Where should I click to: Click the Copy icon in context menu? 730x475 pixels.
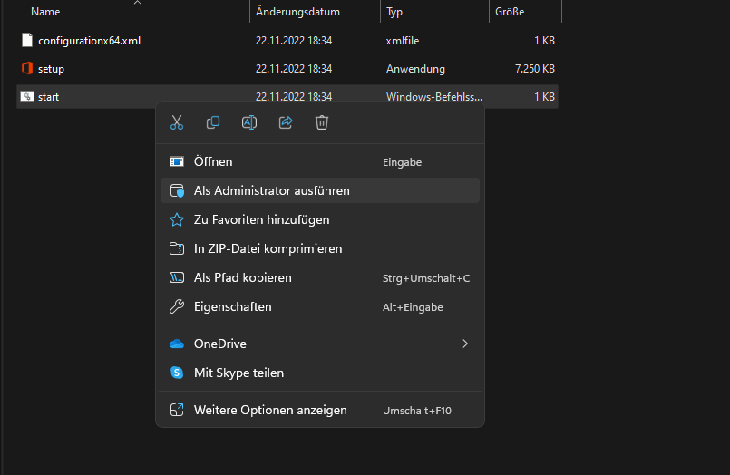click(213, 122)
